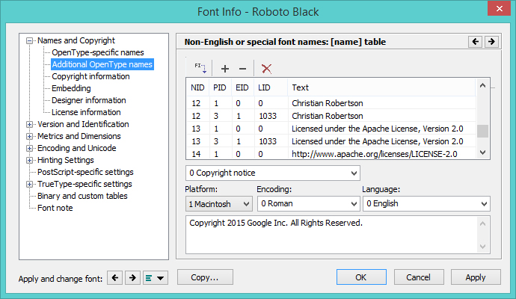Select row 13 LID 1033 Apache License

331,141
